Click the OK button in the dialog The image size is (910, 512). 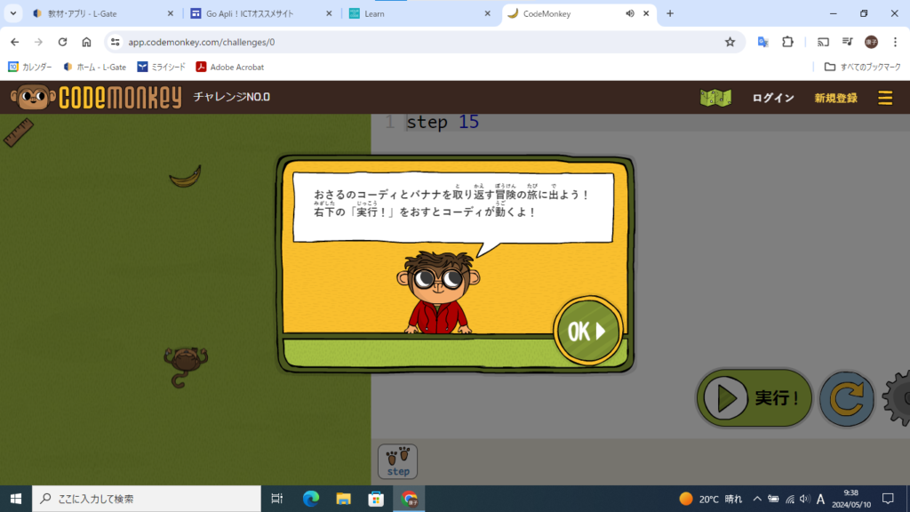click(x=588, y=331)
